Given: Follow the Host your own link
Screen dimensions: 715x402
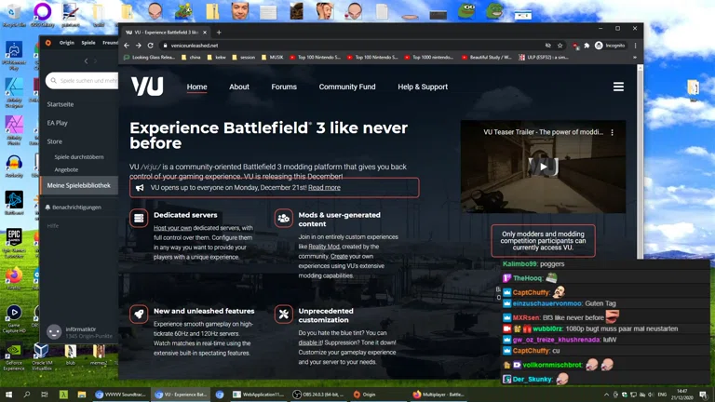Looking at the screenshot, I should [172, 228].
